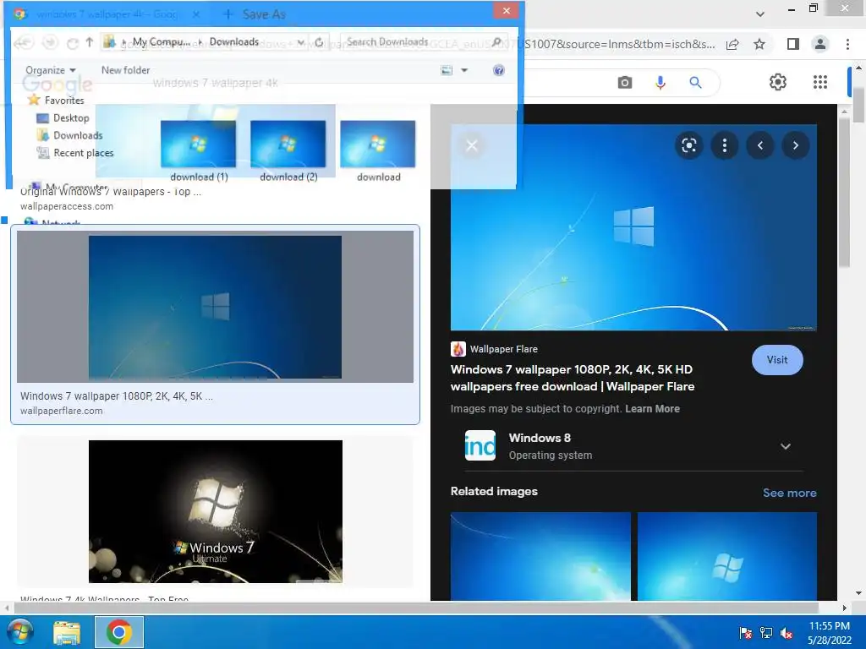
Task: Click the Chrome taskbar button
Action: 119,632
